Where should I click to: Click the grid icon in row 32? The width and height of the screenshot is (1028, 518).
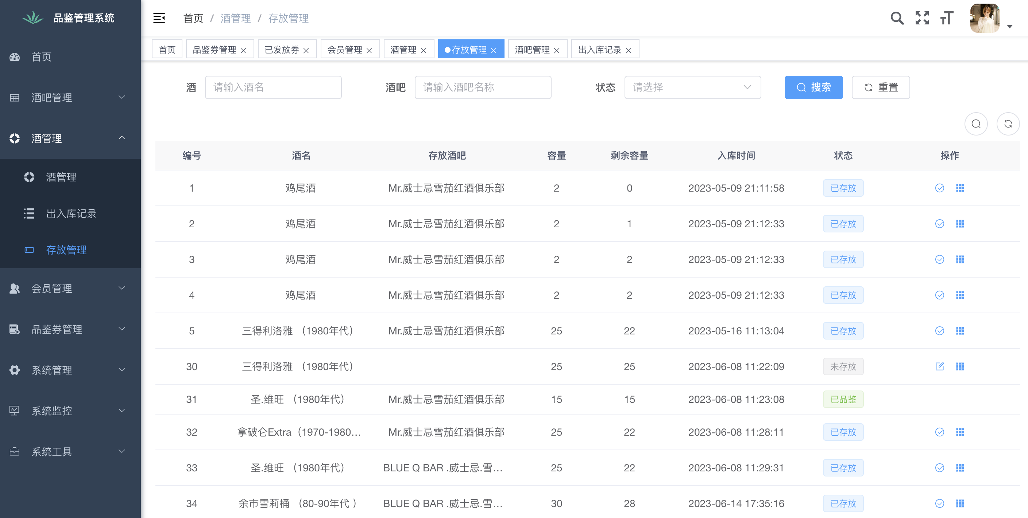(x=960, y=432)
